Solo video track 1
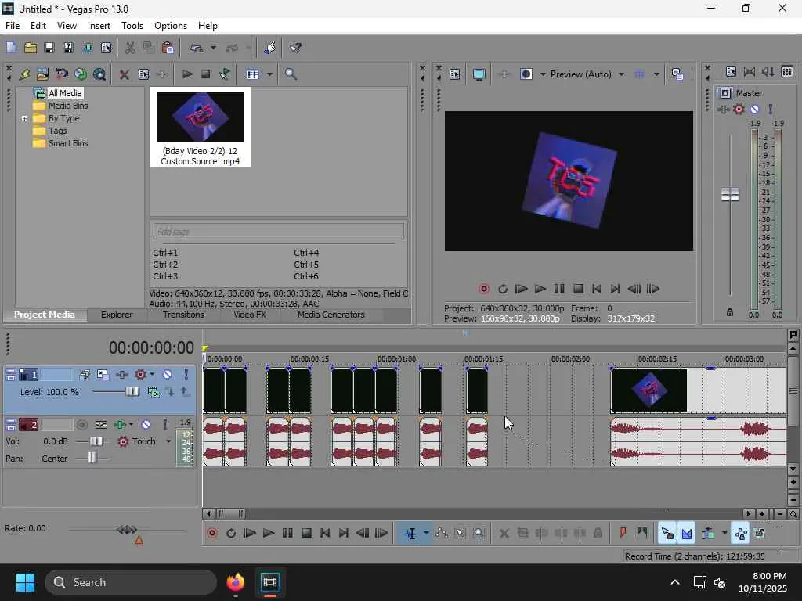This screenshot has width=802, height=601. [x=186, y=375]
